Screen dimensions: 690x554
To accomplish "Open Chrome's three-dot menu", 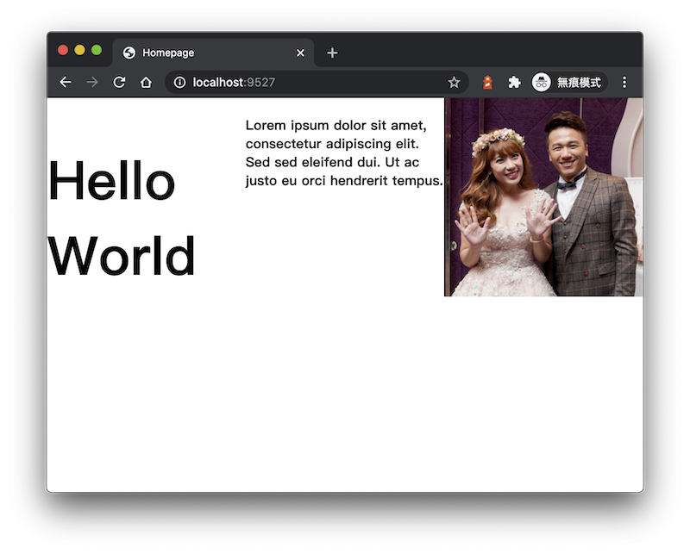I will click(624, 82).
